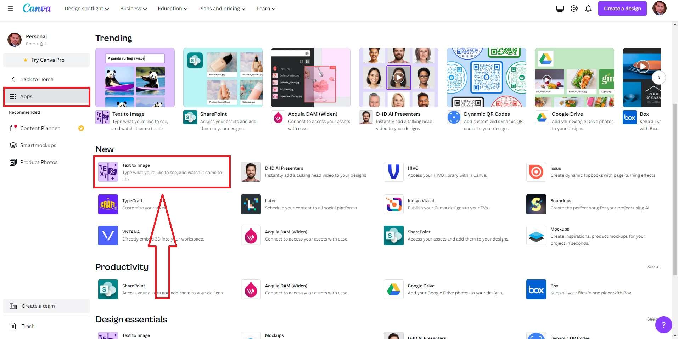Expand the Design spotlight dropdown
Screen dimensions: 678x339
tap(87, 9)
